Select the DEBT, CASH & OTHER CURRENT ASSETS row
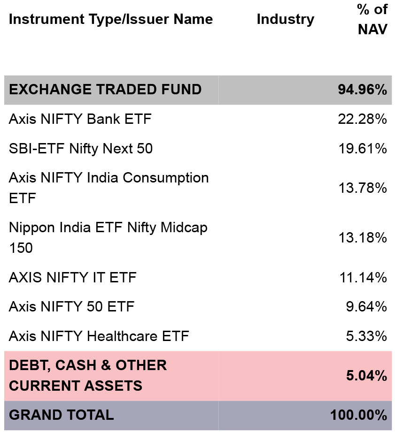 click(x=198, y=376)
